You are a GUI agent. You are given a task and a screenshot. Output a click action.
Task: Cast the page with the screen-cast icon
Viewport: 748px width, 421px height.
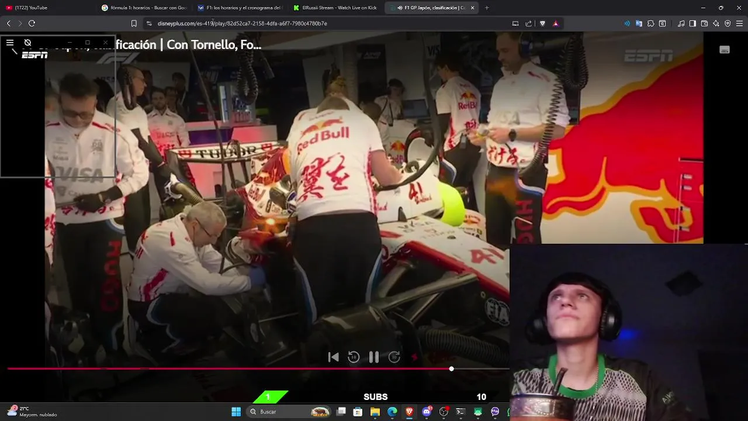[x=515, y=23]
